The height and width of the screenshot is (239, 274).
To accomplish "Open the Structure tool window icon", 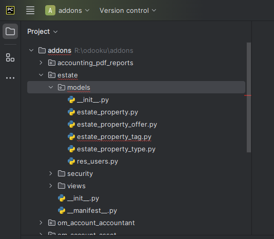I will coord(10,57).
